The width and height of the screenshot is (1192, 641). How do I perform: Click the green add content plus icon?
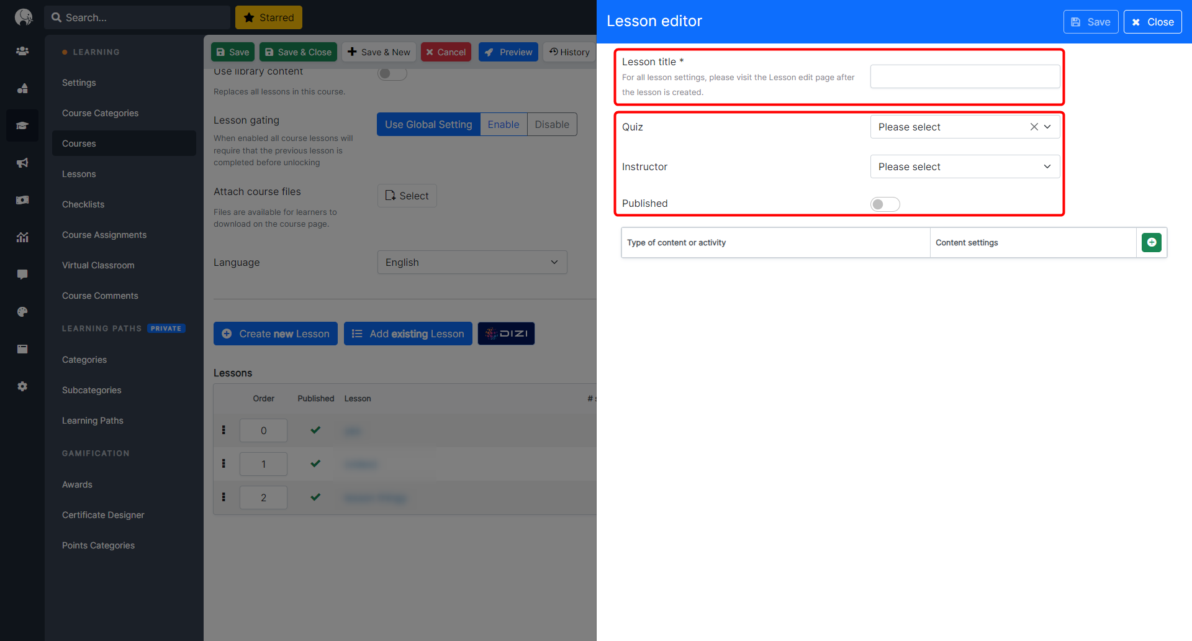1151,242
